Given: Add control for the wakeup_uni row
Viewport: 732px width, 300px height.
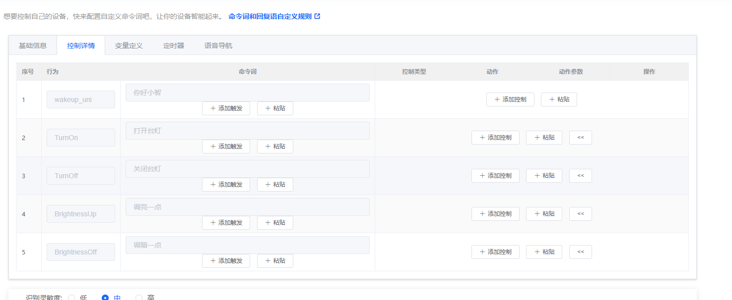Looking at the screenshot, I should tap(510, 100).
